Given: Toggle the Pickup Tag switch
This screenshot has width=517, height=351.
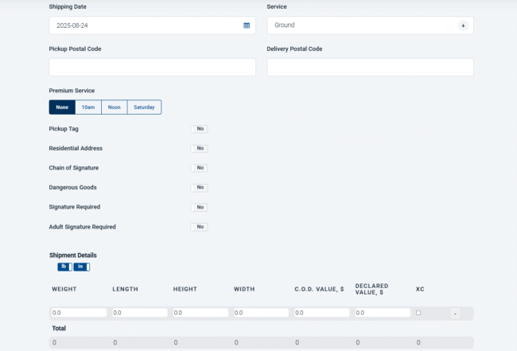Looking at the screenshot, I should coord(199,128).
